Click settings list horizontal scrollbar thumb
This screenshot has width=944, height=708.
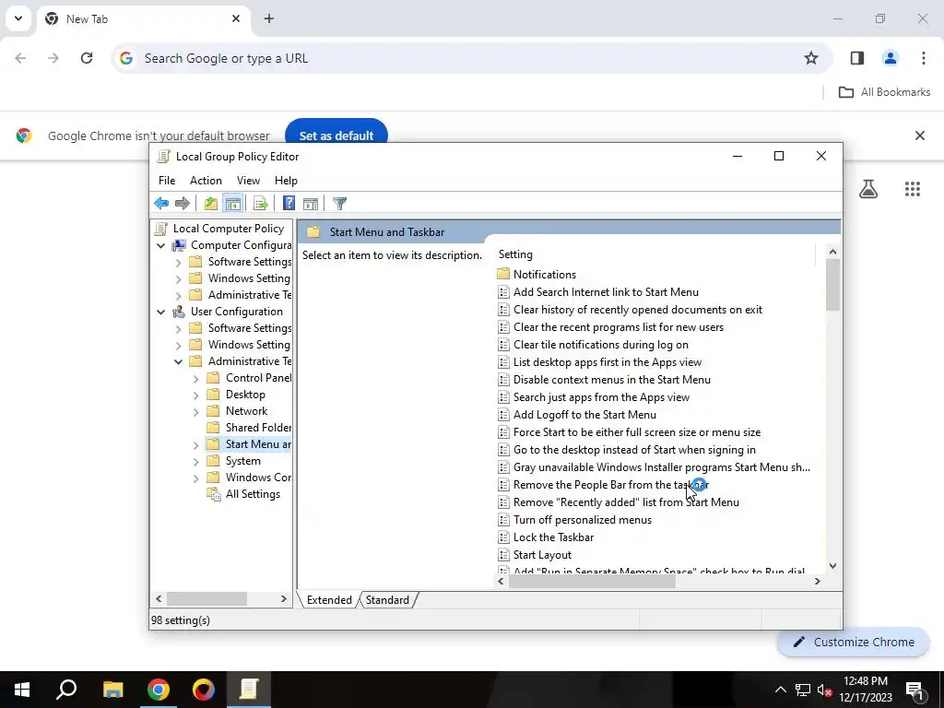(593, 582)
